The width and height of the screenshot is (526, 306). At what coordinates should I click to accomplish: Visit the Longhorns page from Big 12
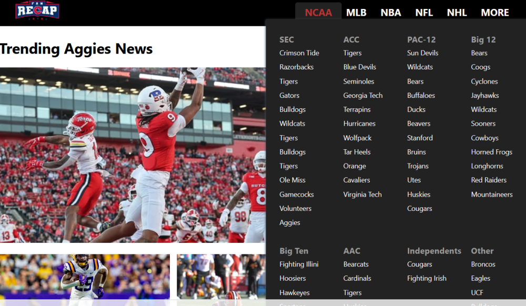[x=487, y=166]
